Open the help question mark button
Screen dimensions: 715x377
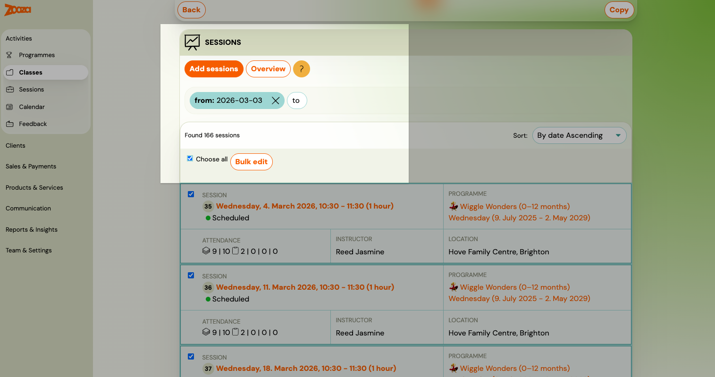302,69
